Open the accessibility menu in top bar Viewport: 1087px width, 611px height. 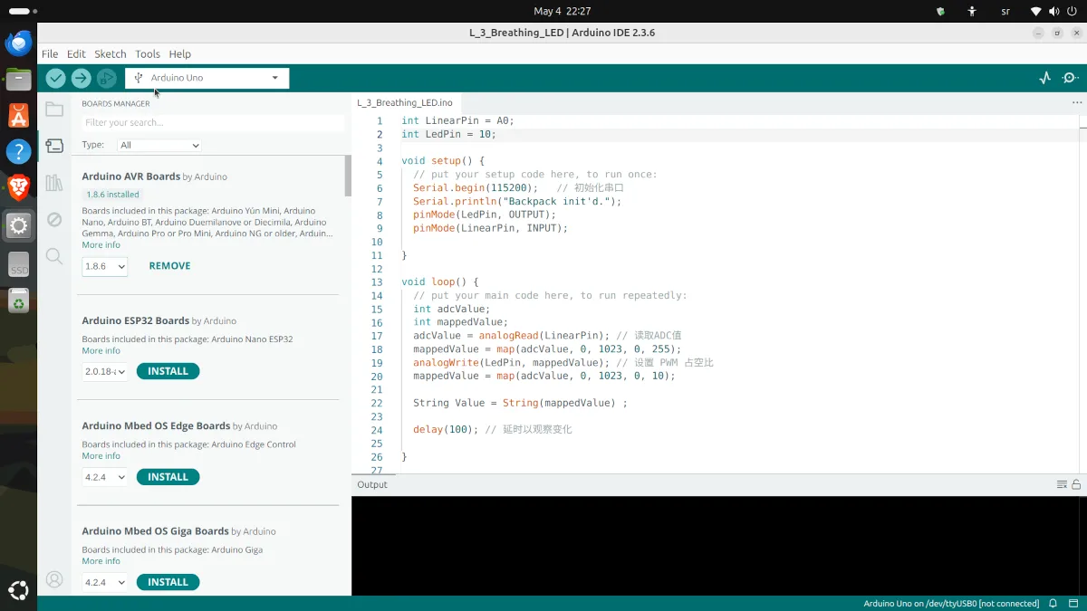coord(972,11)
